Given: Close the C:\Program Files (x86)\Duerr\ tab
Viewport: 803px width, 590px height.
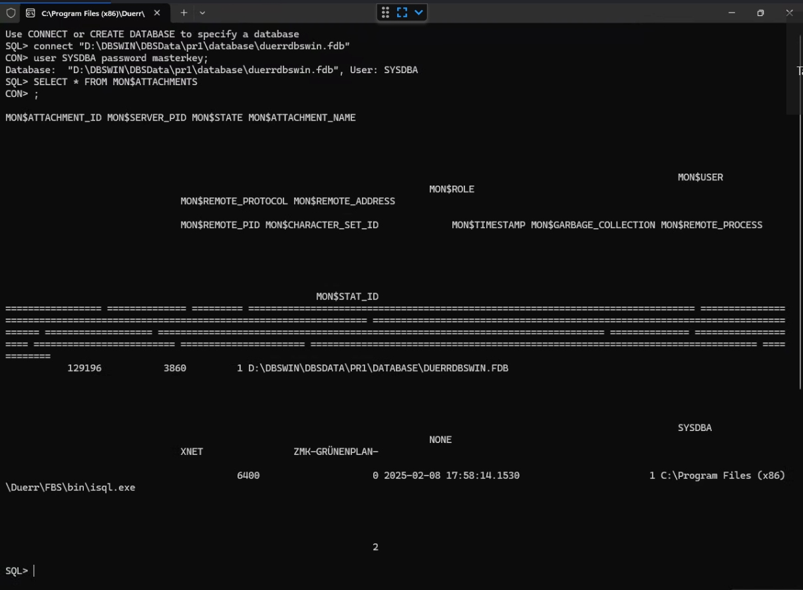Looking at the screenshot, I should point(157,13).
